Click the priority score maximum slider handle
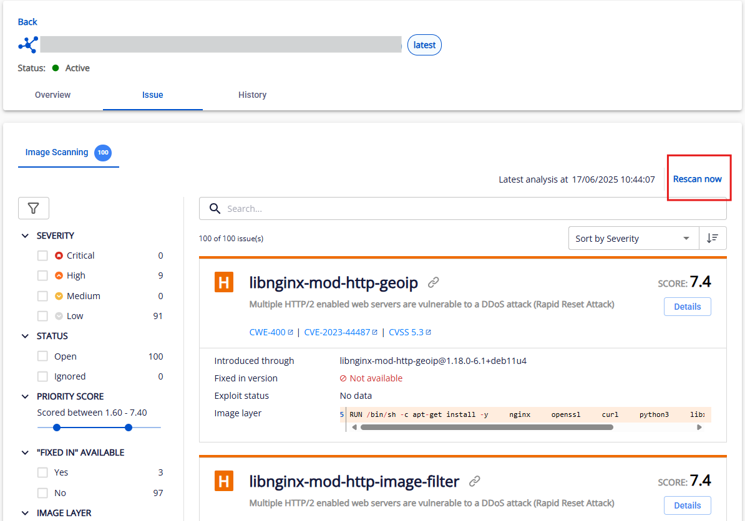Screen dimensions: 745x521 coord(129,428)
